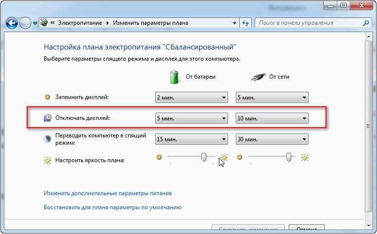Screen dimensions: 377x234
Task: Click dim sun icon left of battery brightness slider
Action: click(x=159, y=157)
